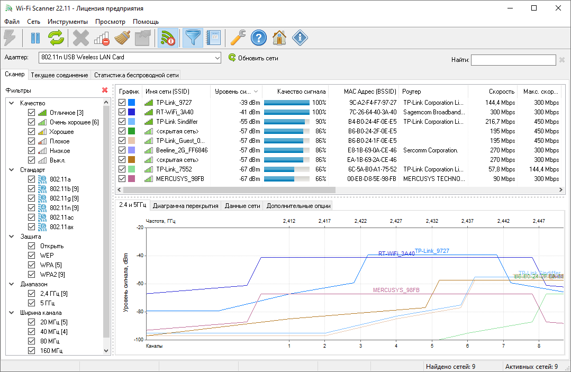
Task: Click the Обновить сети button
Action: tap(253, 58)
